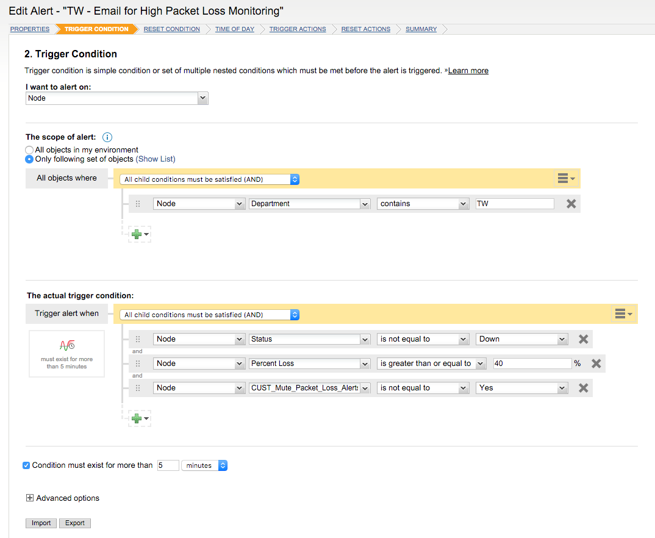Remove the Department contains TW condition

(x=571, y=204)
